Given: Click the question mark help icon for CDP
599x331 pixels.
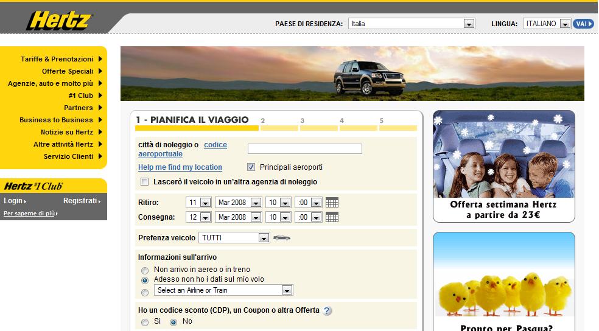Looking at the screenshot, I should coord(327,311).
